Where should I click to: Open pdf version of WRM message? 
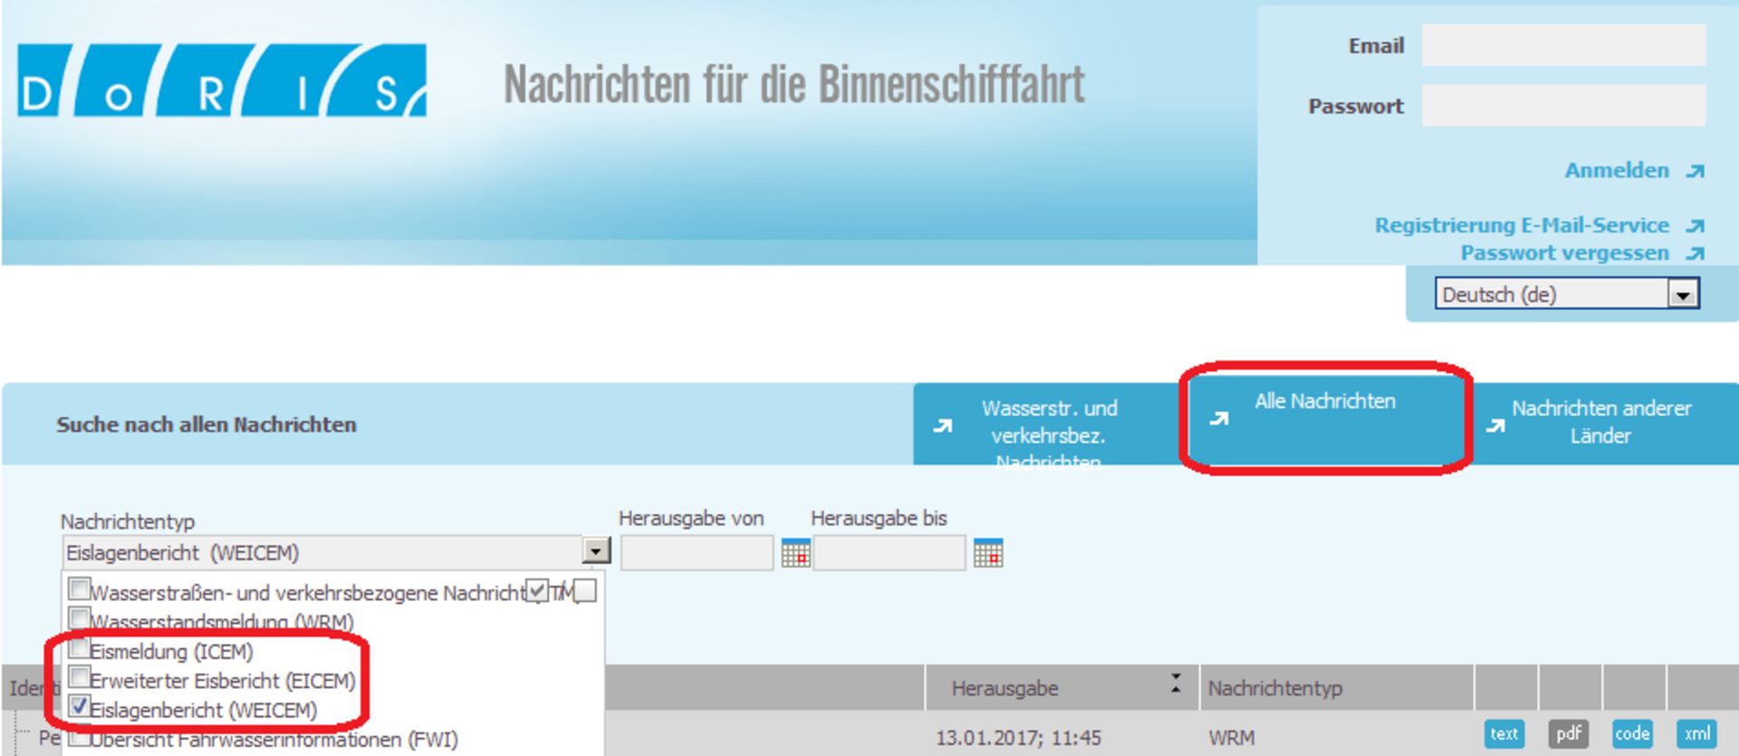coord(1569,734)
